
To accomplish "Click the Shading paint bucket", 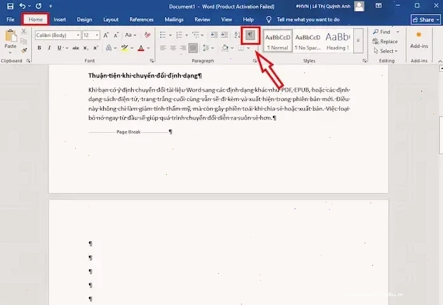I will tap(225, 48).
